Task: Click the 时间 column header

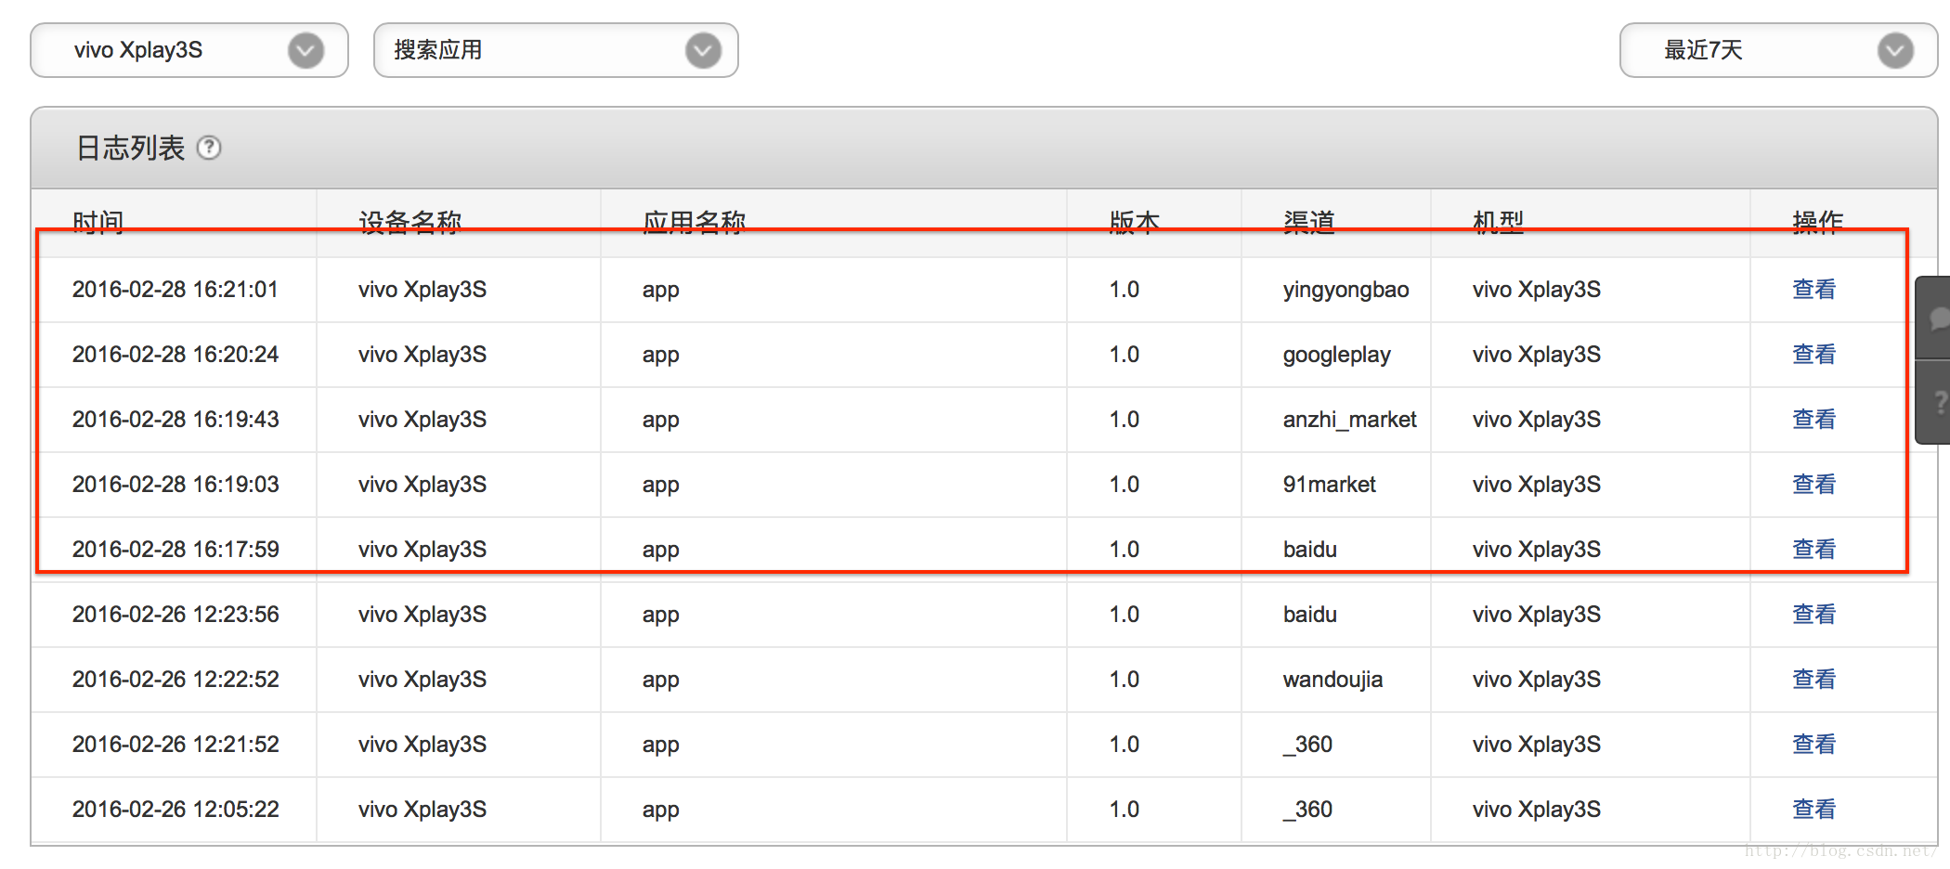Action: pos(98,223)
